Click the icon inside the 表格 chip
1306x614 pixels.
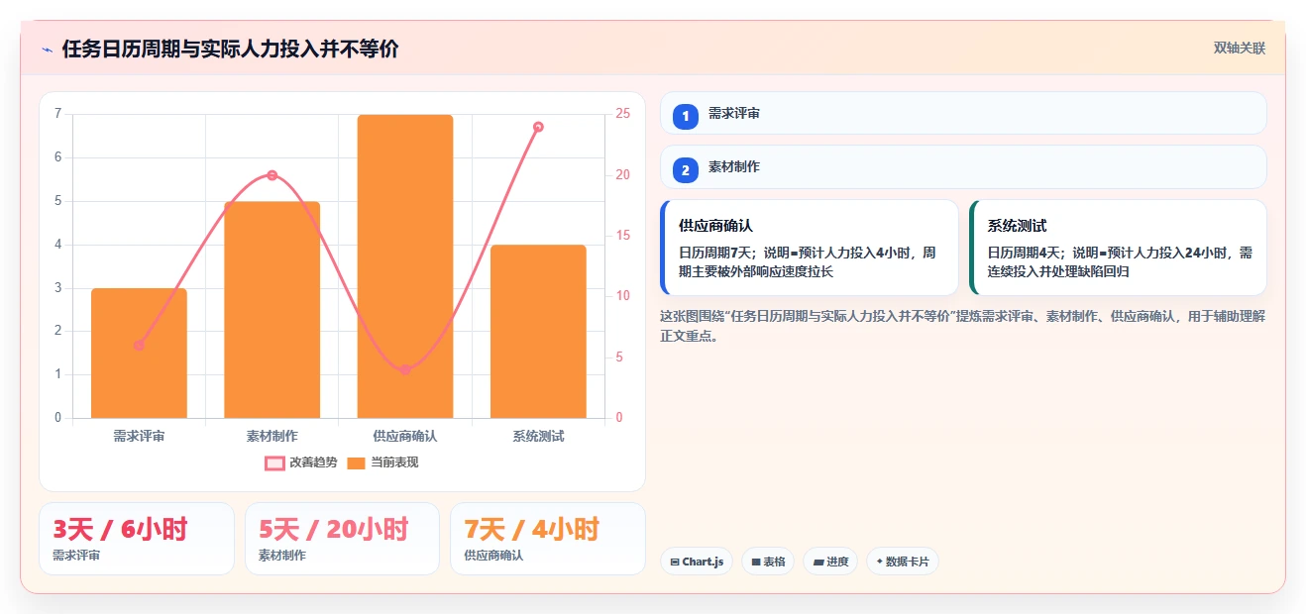point(756,562)
